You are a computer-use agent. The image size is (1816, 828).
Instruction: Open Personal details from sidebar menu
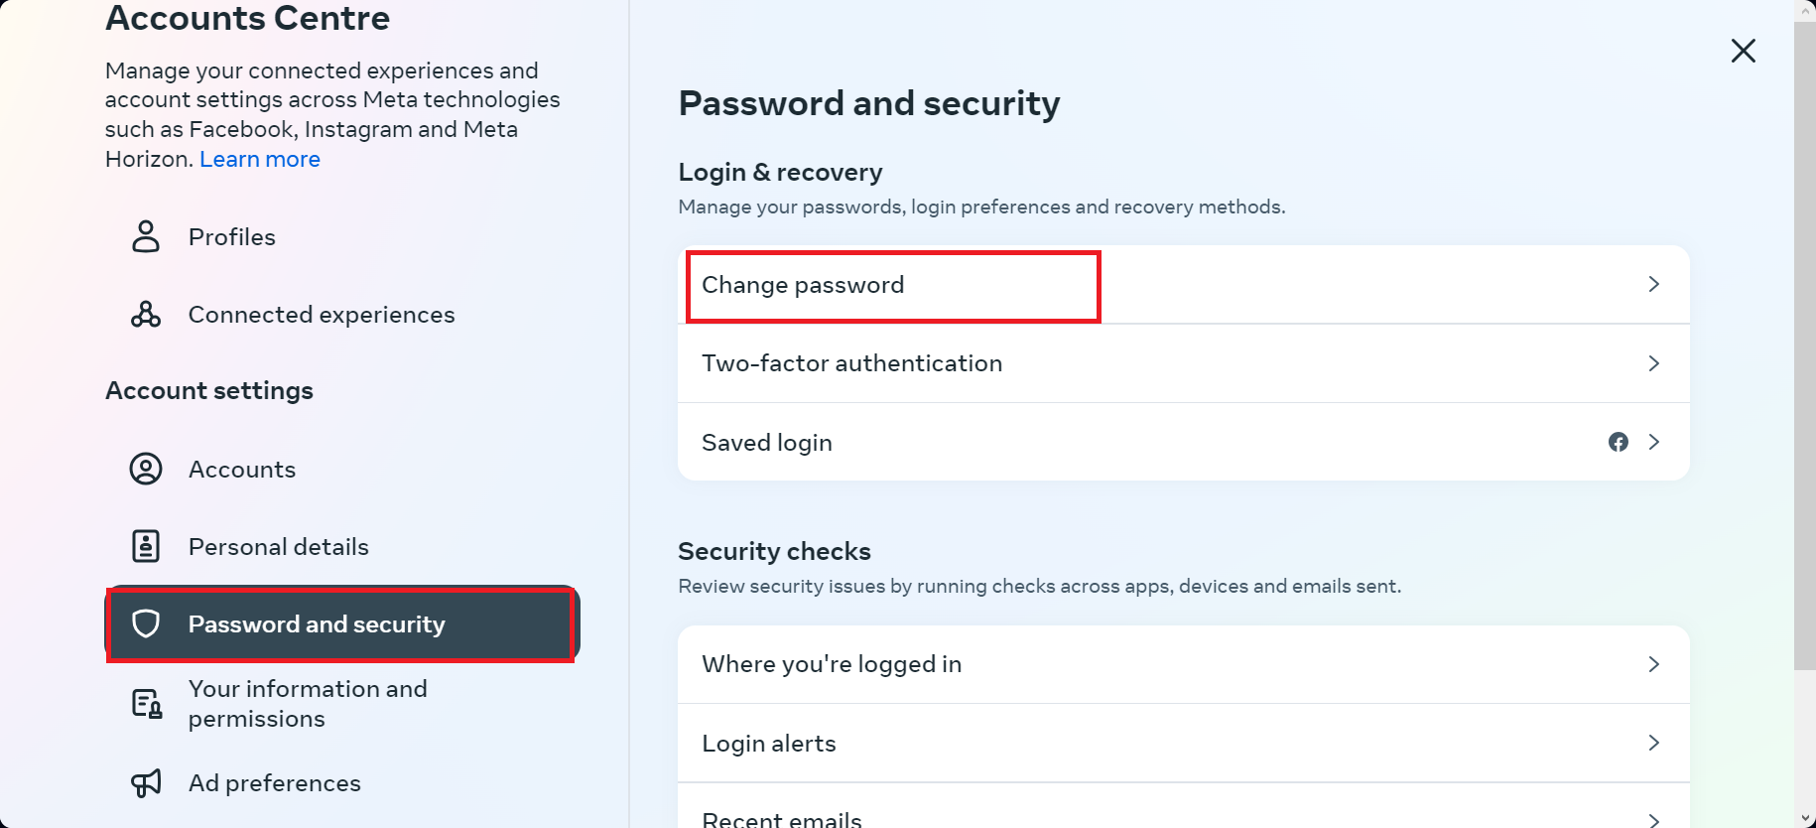pos(279,545)
